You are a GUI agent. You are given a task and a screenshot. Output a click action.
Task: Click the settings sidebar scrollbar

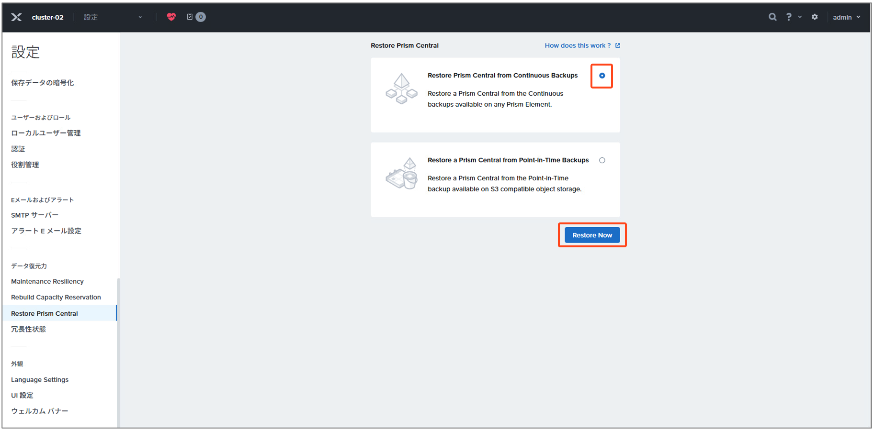point(118,353)
